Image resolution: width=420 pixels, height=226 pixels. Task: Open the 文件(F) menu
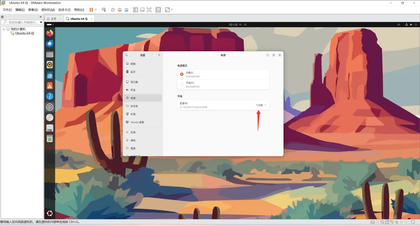pyautogui.click(x=7, y=10)
